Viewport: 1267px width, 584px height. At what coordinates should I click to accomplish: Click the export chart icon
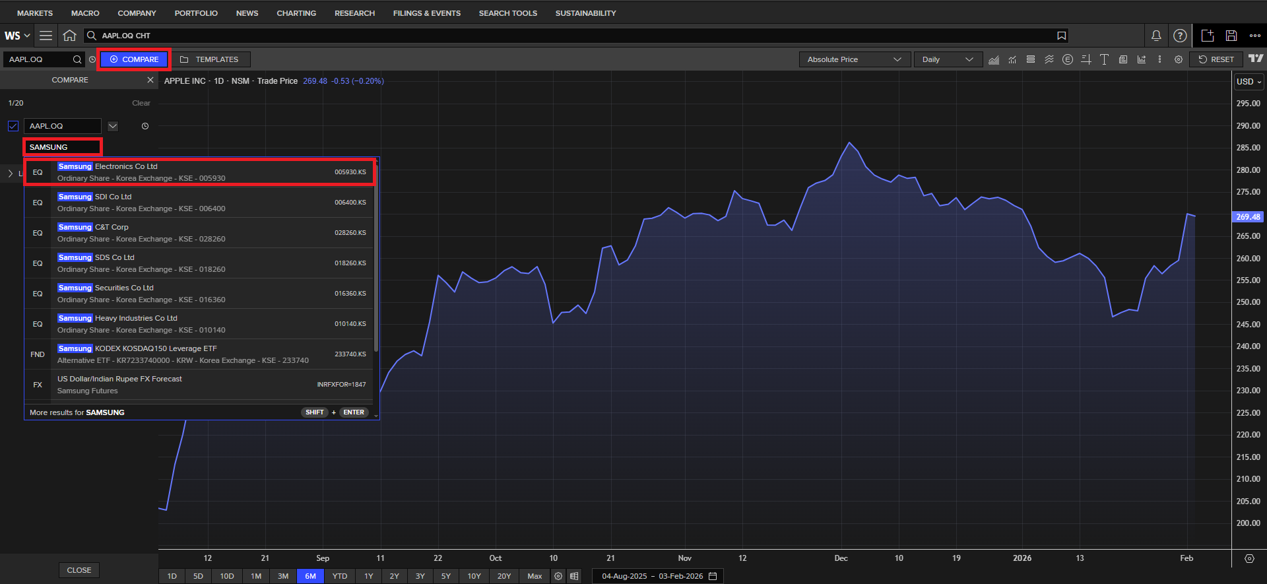[1142, 59]
